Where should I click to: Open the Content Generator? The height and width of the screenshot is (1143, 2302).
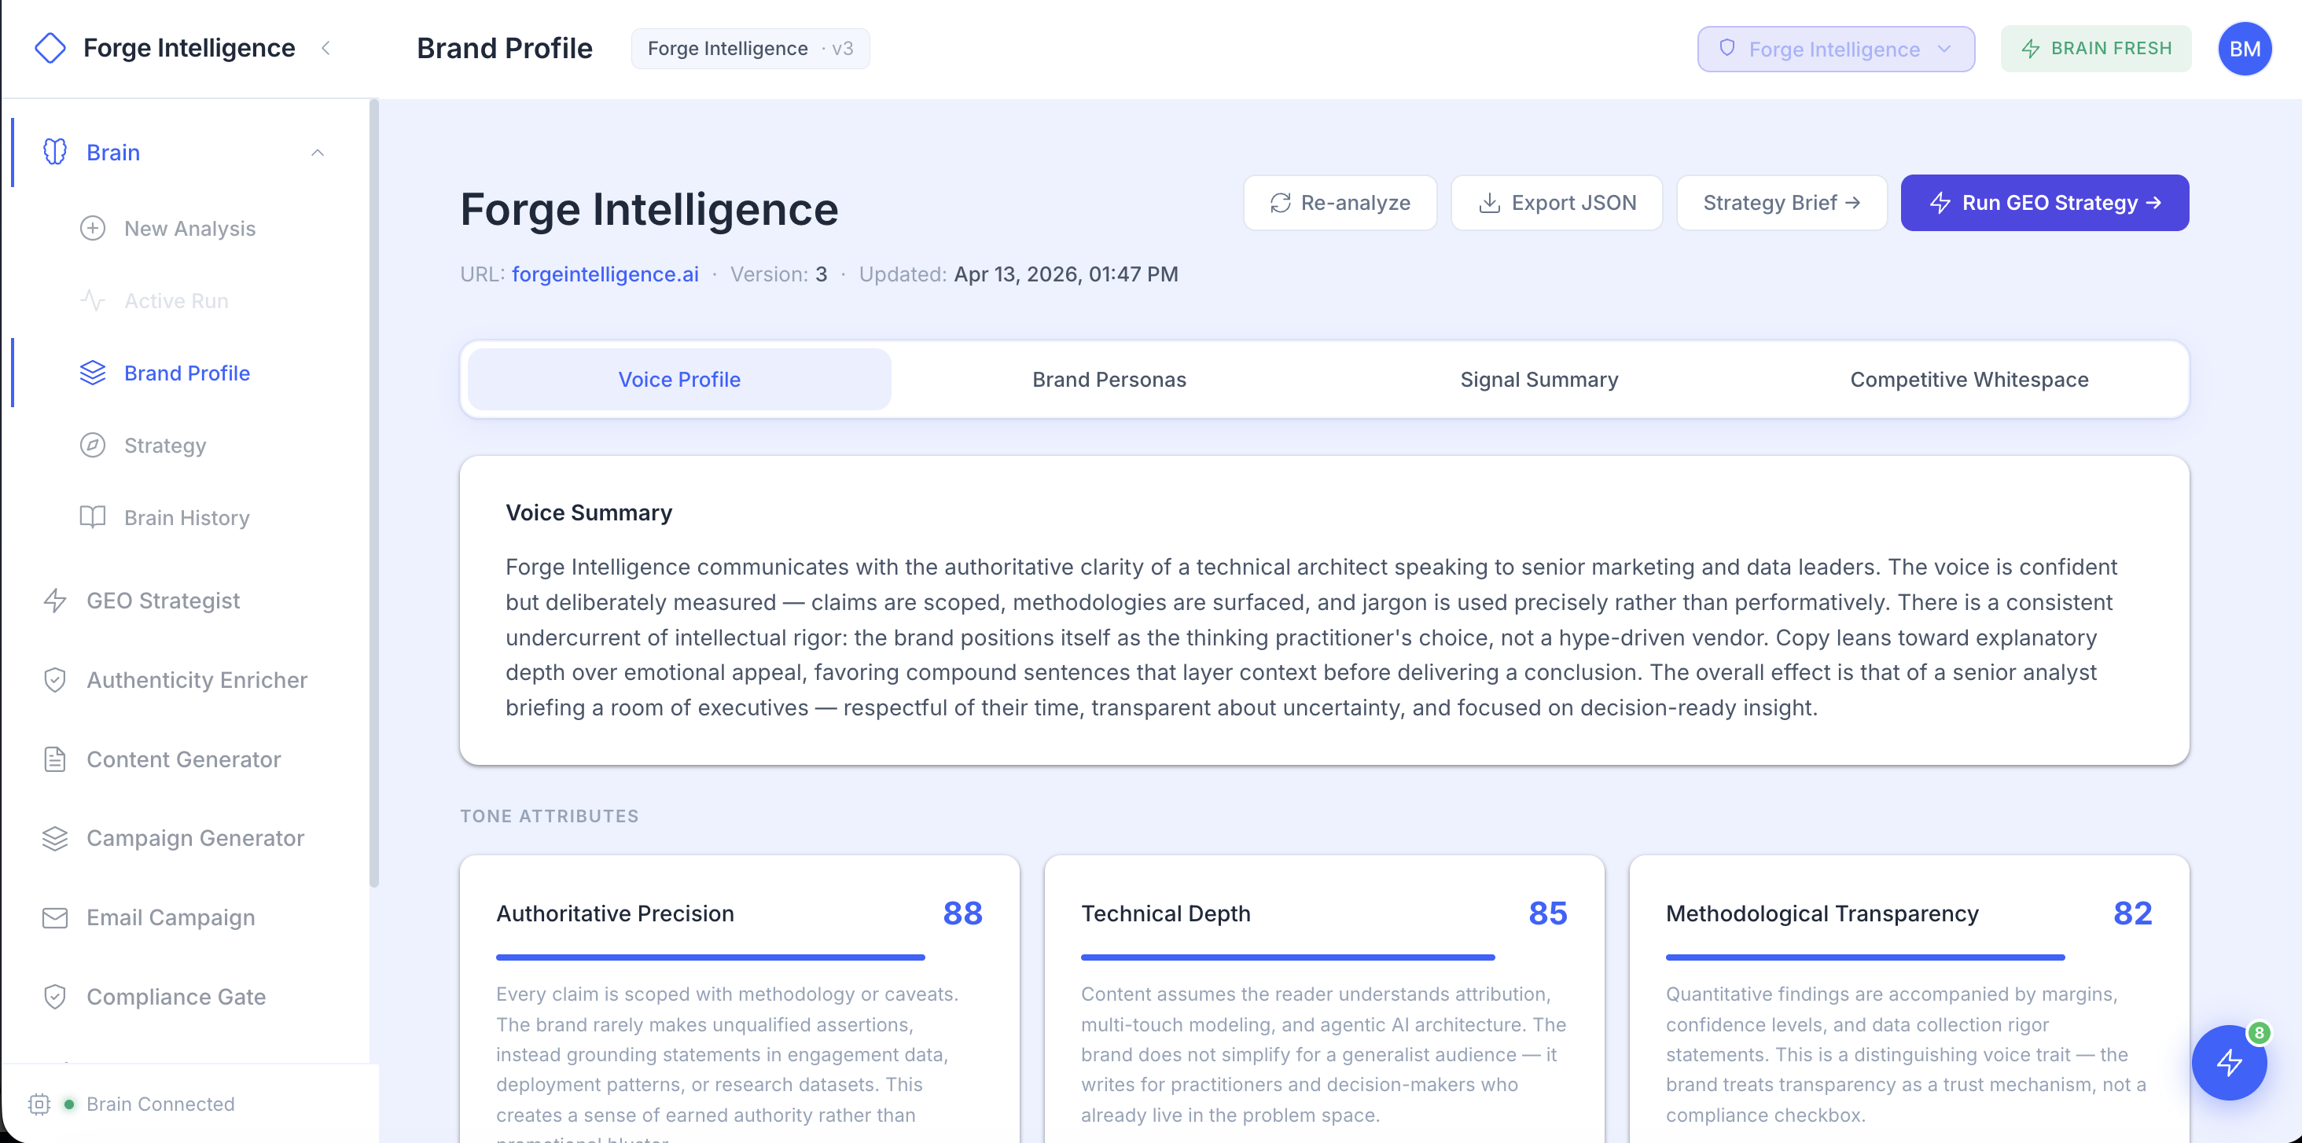click(183, 759)
